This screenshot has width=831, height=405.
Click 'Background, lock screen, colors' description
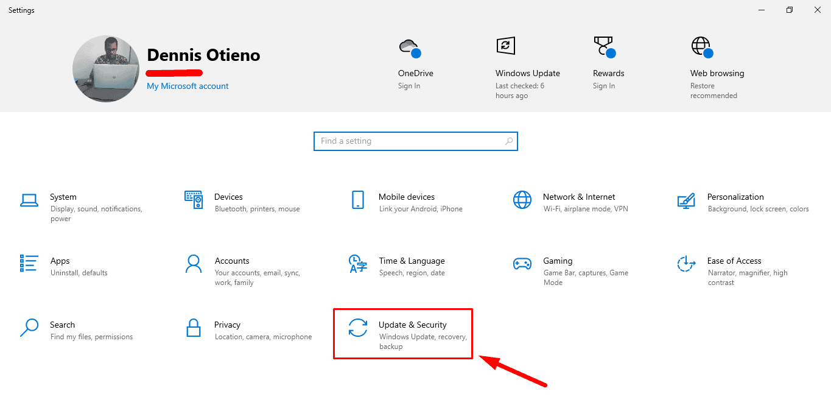point(759,209)
